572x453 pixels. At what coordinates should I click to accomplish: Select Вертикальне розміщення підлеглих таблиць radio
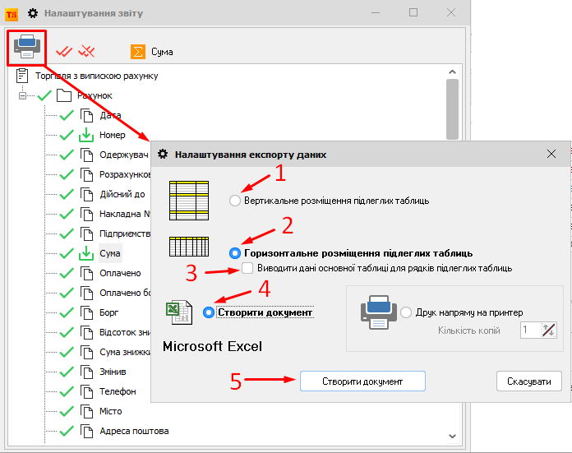coord(236,201)
